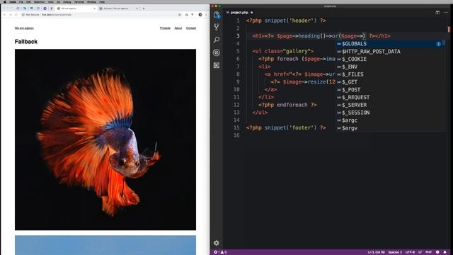The width and height of the screenshot is (453, 255).
Task: Choose $_REQUEST from the suggestion list
Action: (x=391, y=98)
